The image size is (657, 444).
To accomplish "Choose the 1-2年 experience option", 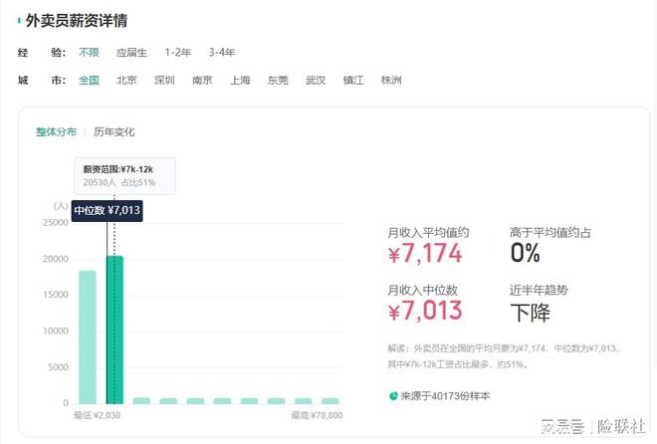I will [177, 53].
